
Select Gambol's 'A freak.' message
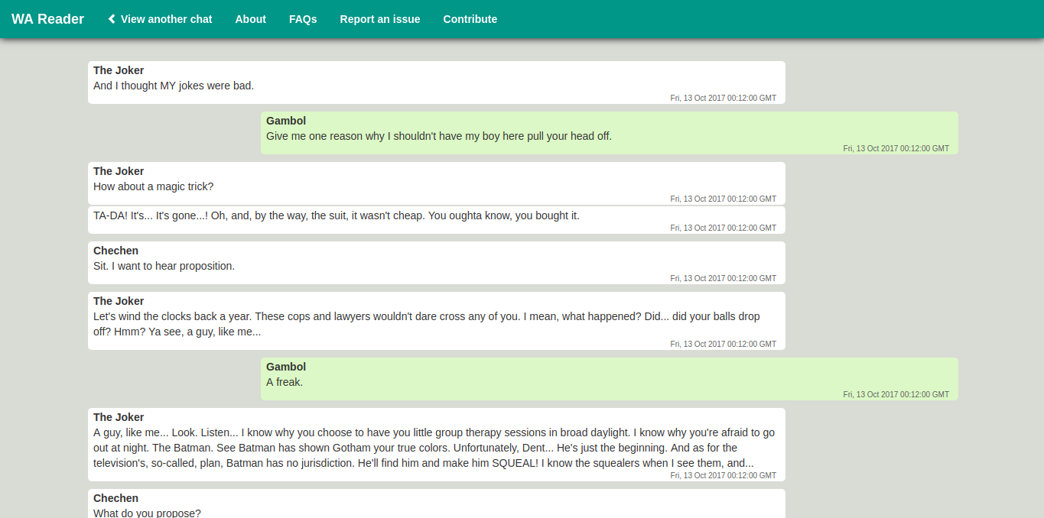point(610,379)
